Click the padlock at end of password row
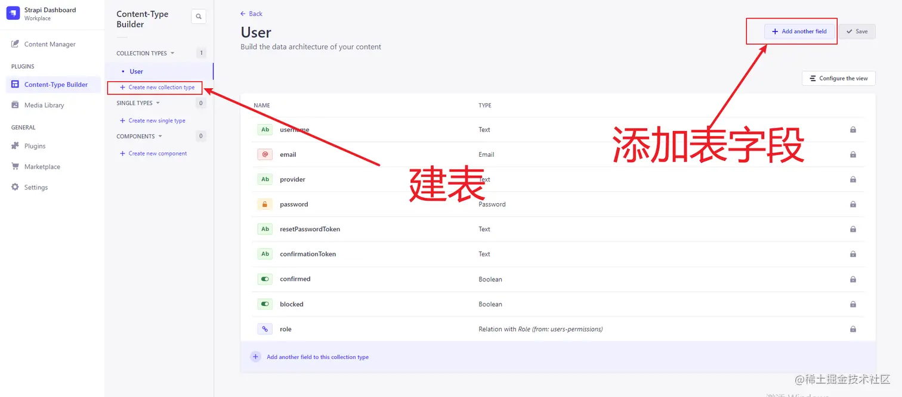The width and height of the screenshot is (902, 397). (x=853, y=204)
